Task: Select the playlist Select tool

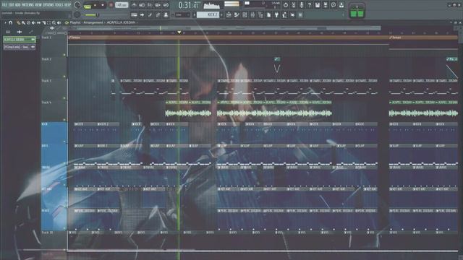Action: pos(48,22)
